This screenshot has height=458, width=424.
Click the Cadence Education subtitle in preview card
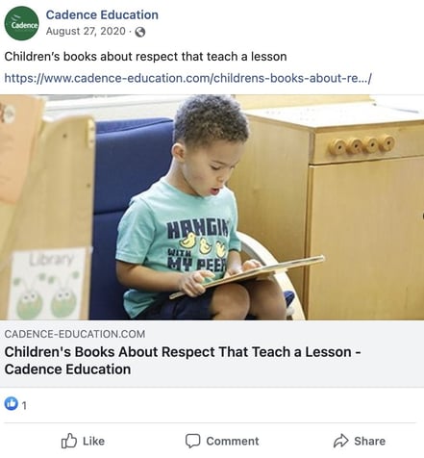tap(67, 369)
